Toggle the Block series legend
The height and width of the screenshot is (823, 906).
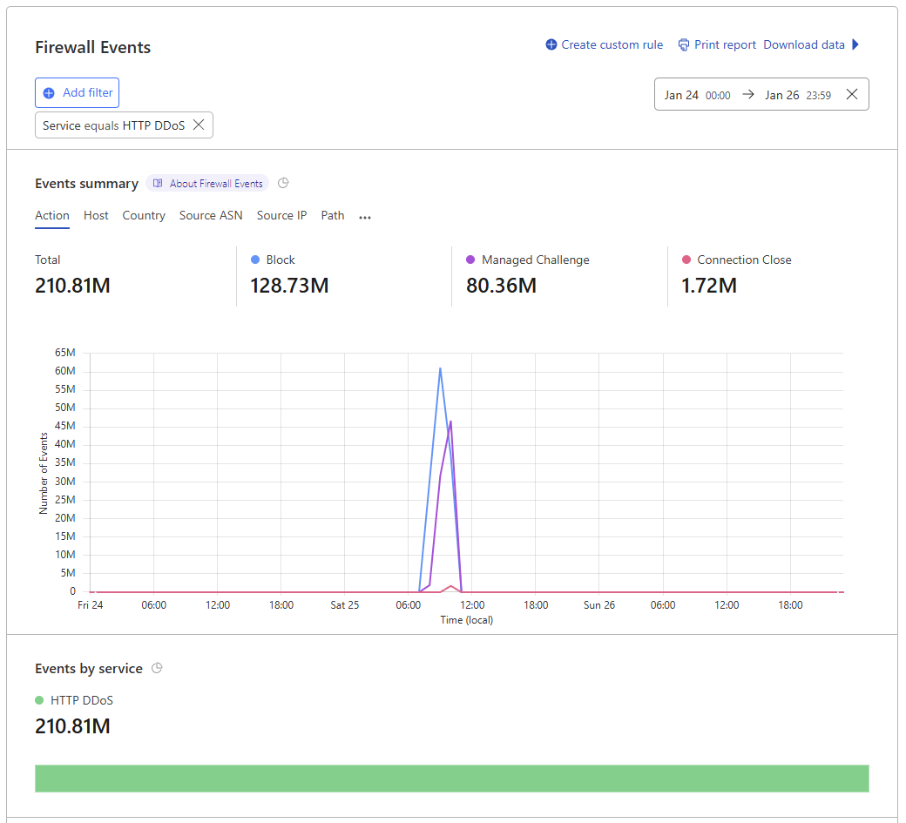point(273,260)
